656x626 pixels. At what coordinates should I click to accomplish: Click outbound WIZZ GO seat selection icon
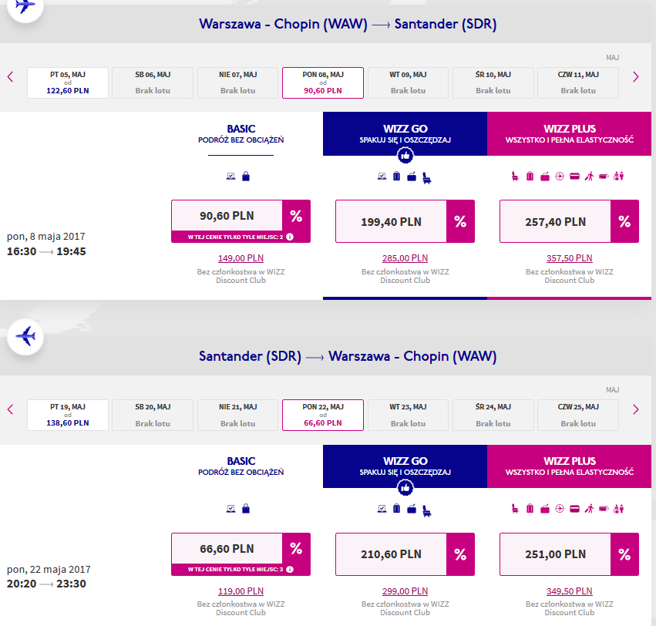click(x=427, y=178)
